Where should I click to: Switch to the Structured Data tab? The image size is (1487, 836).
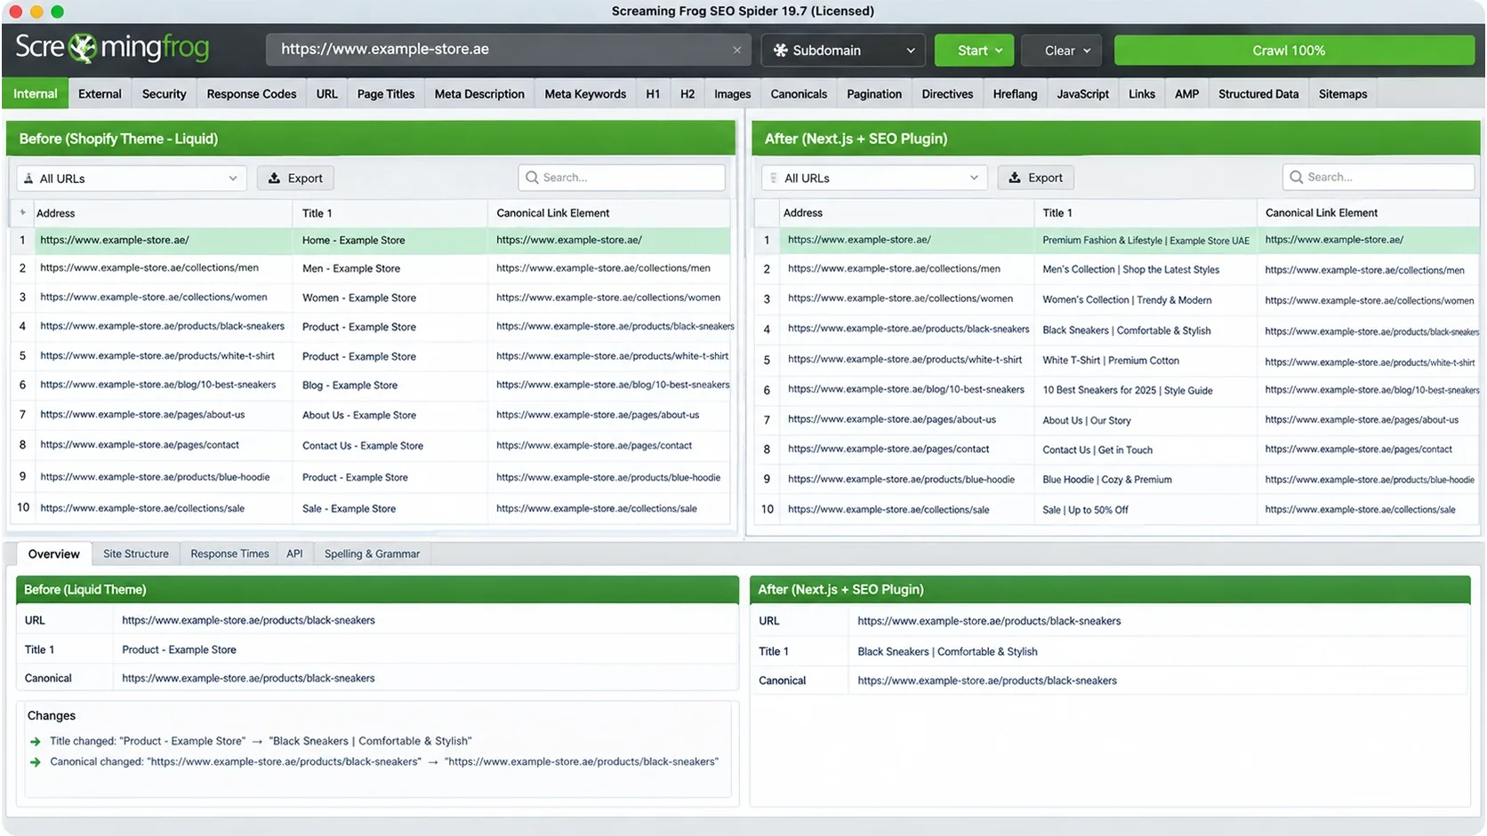click(x=1258, y=94)
